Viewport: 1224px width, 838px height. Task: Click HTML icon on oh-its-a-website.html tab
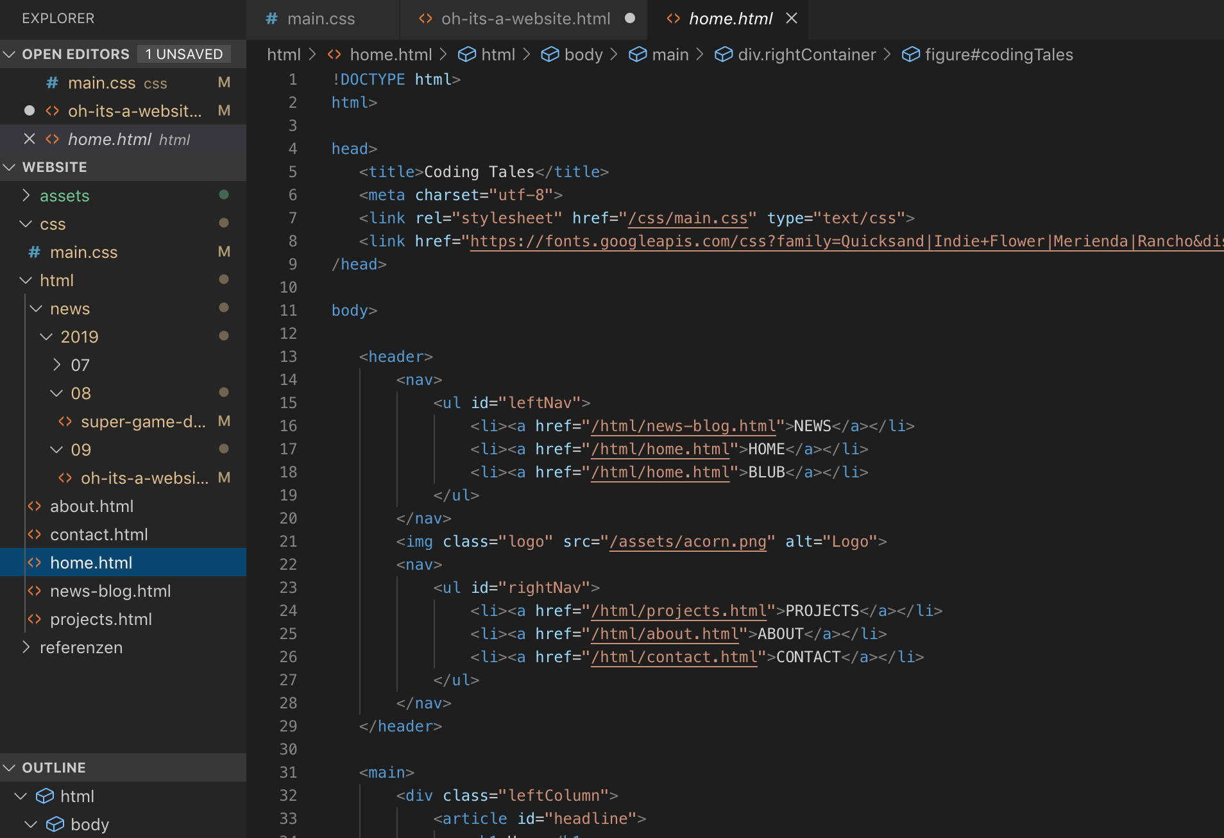[x=425, y=19]
